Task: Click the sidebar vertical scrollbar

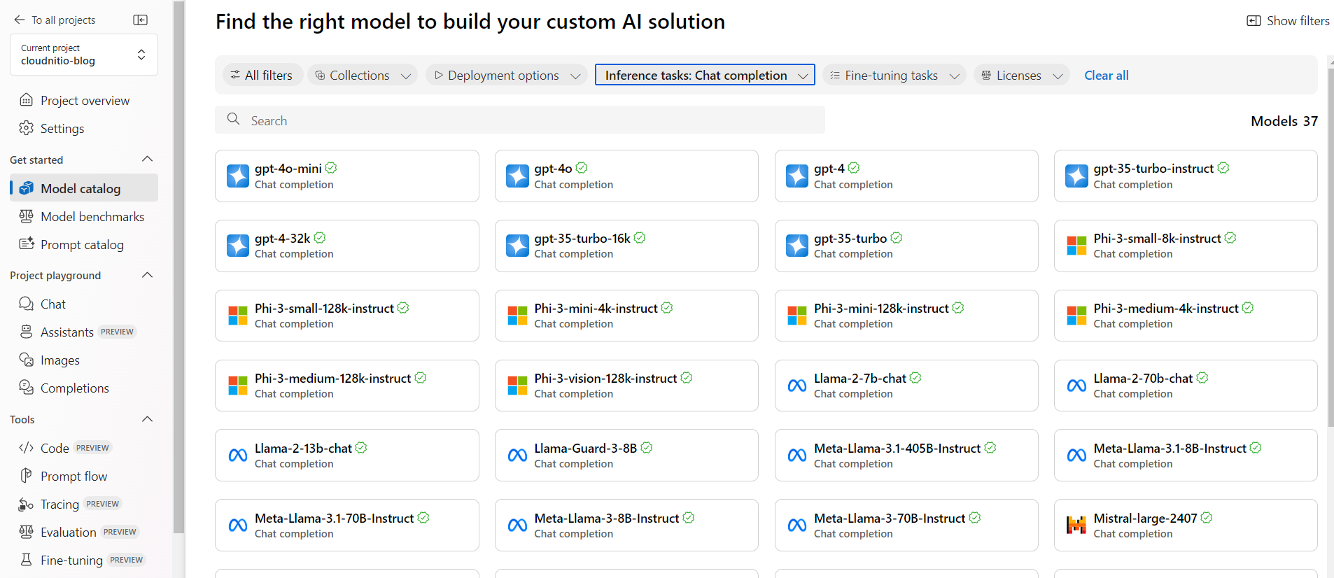Action: [178, 266]
